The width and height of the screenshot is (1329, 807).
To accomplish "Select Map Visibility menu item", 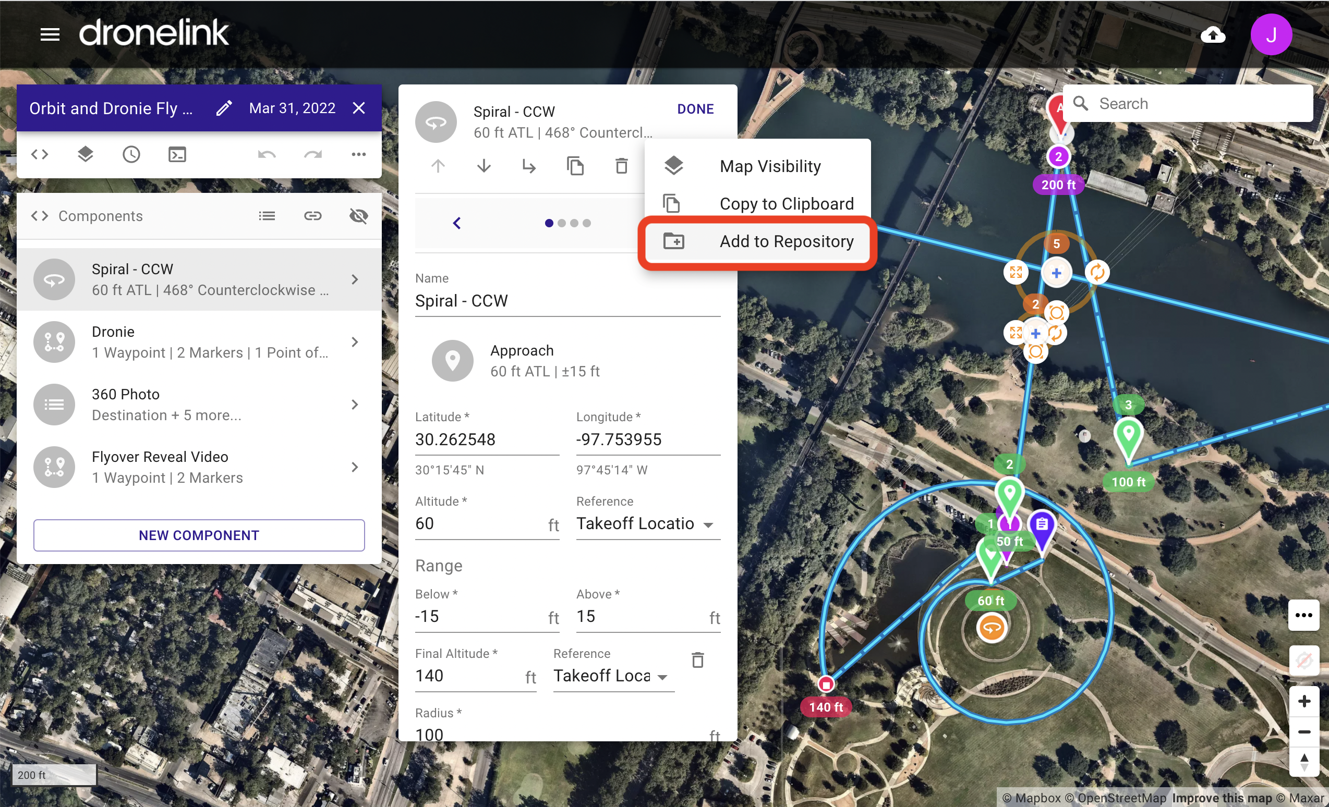I will (x=757, y=166).
